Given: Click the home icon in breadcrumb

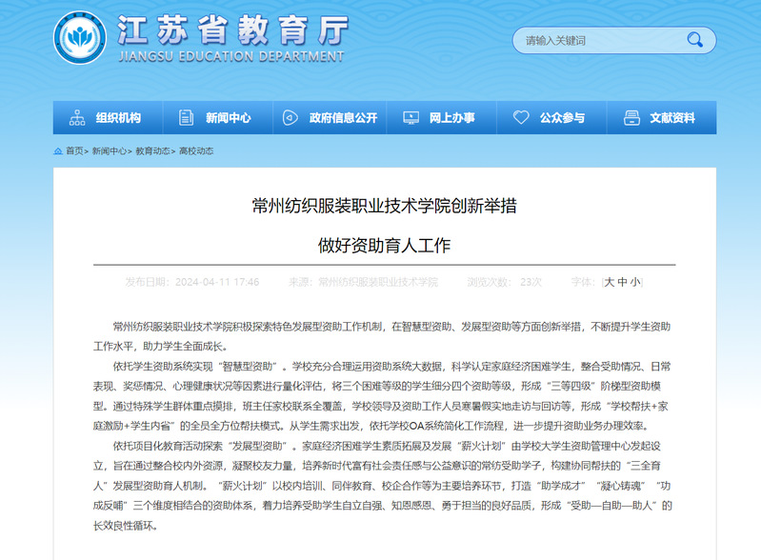Looking at the screenshot, I should coord(58,151).
